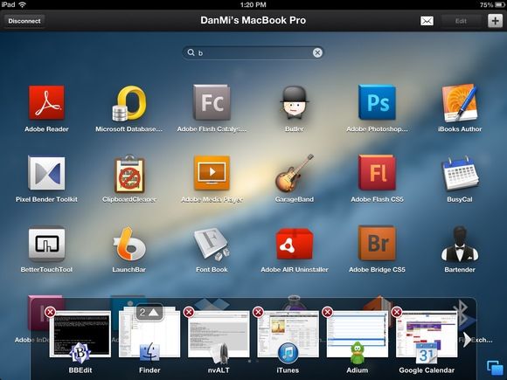This screenshot has width=507, height=380.
Task: Open Microsoft Database Utility icon
Action: 129,103
